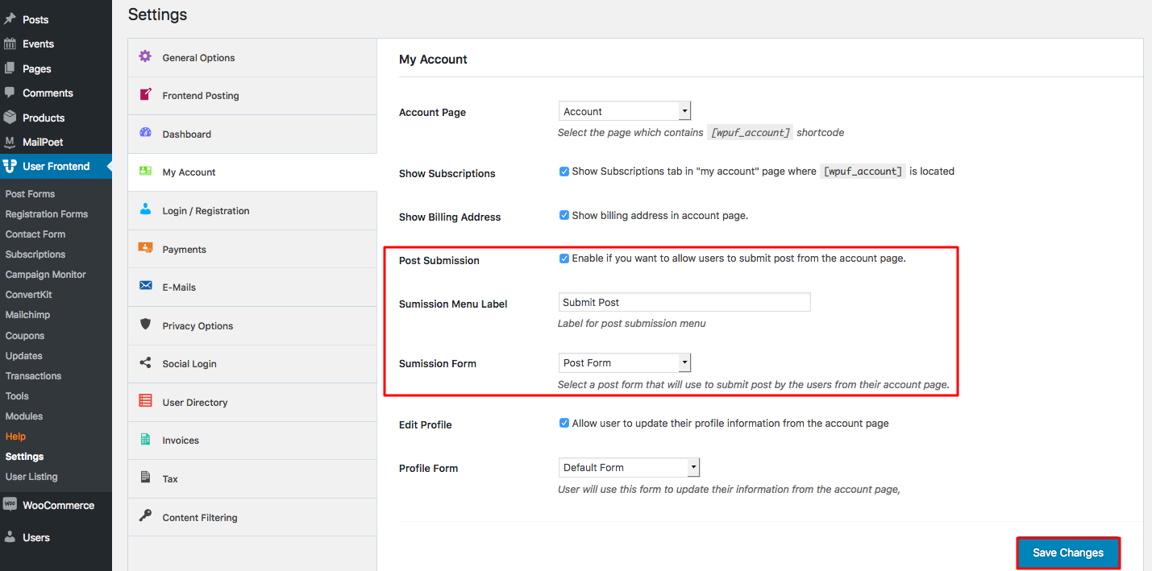This screenshot has height=571, width=1152.
Task: Open Mailchimp submenu link
Action: point(28,316)
